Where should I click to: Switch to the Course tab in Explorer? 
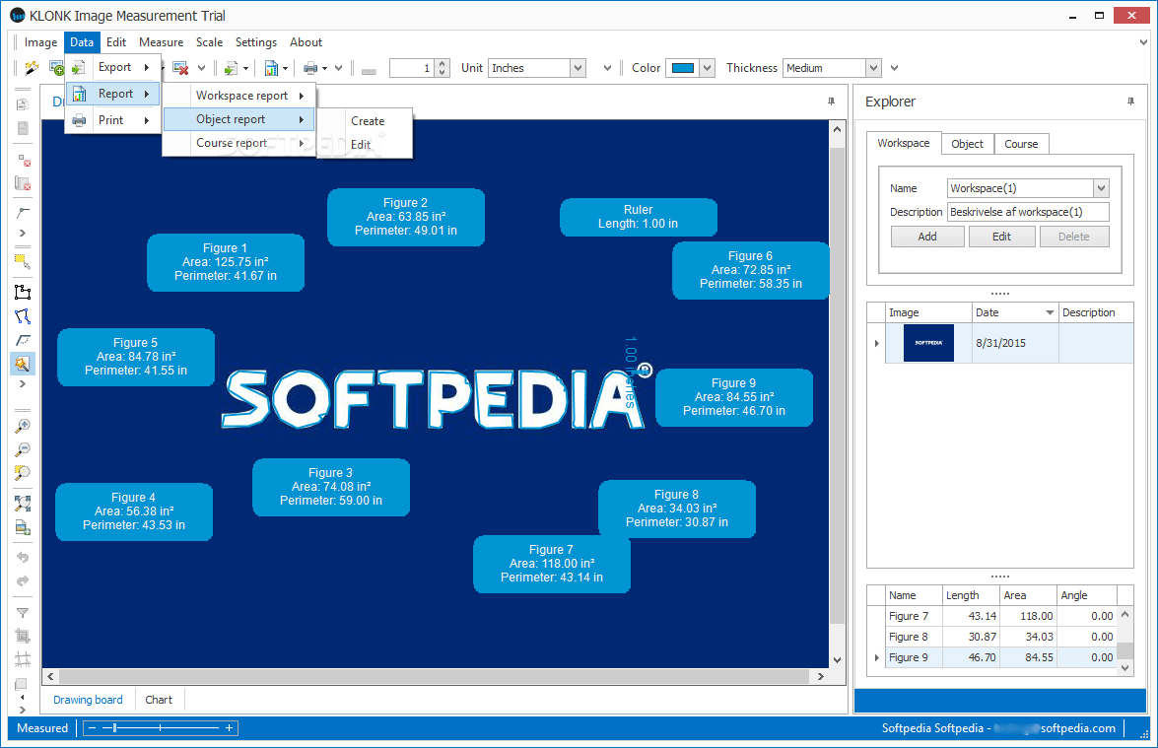coord(1021,144)
